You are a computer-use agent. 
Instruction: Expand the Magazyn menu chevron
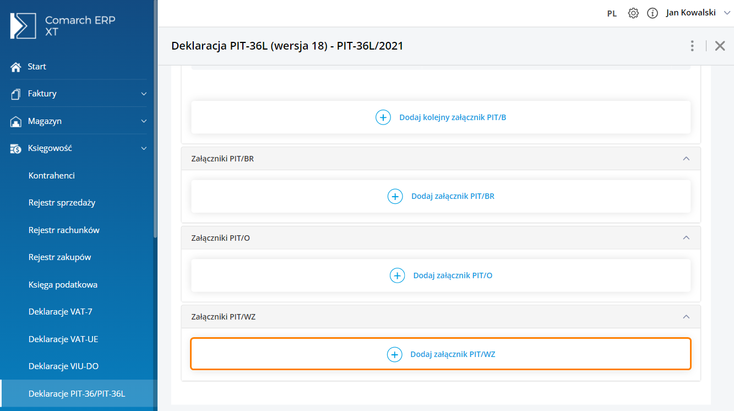pos(144,121)
